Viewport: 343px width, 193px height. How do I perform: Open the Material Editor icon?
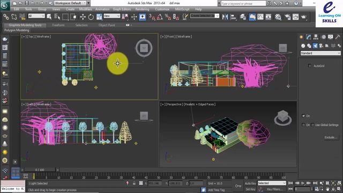click(278, 17)
